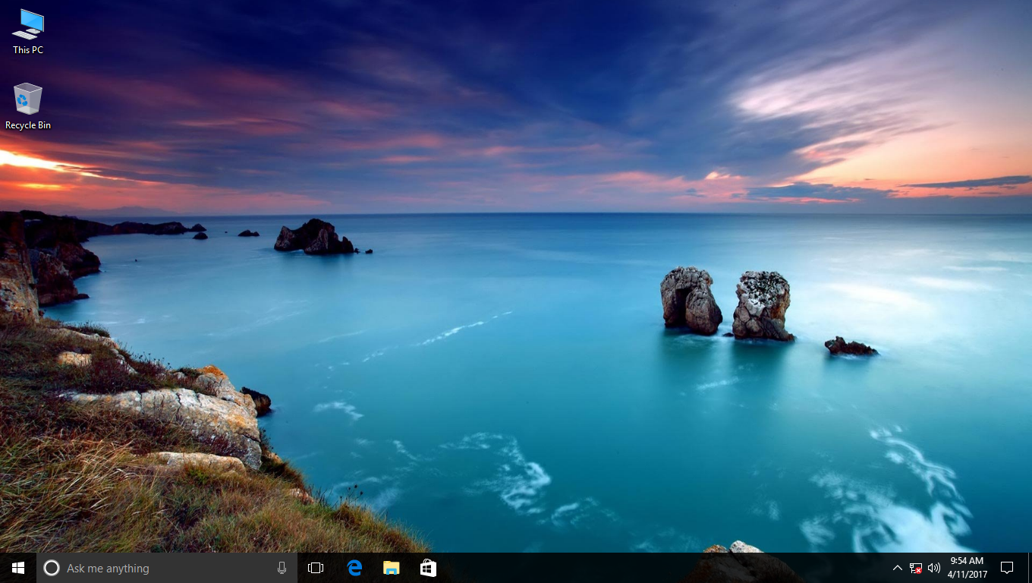Select the This PC label text
The width and height of the screenshot is (1032, 583).
(27, 49)
